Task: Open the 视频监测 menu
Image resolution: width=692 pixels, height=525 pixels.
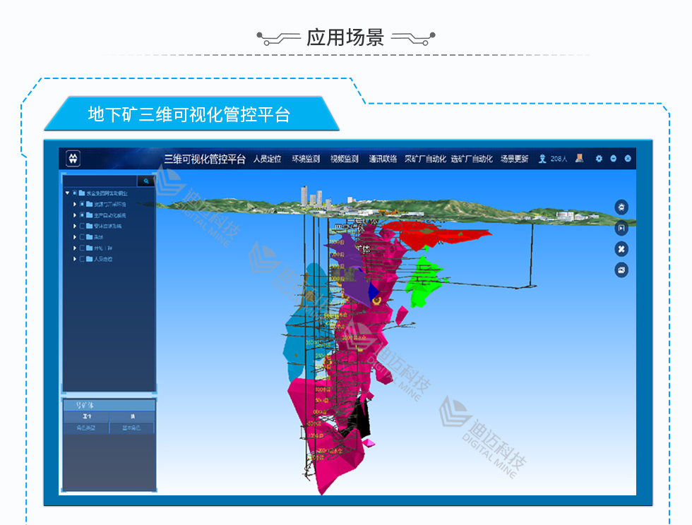Action: tap(344, 159)
